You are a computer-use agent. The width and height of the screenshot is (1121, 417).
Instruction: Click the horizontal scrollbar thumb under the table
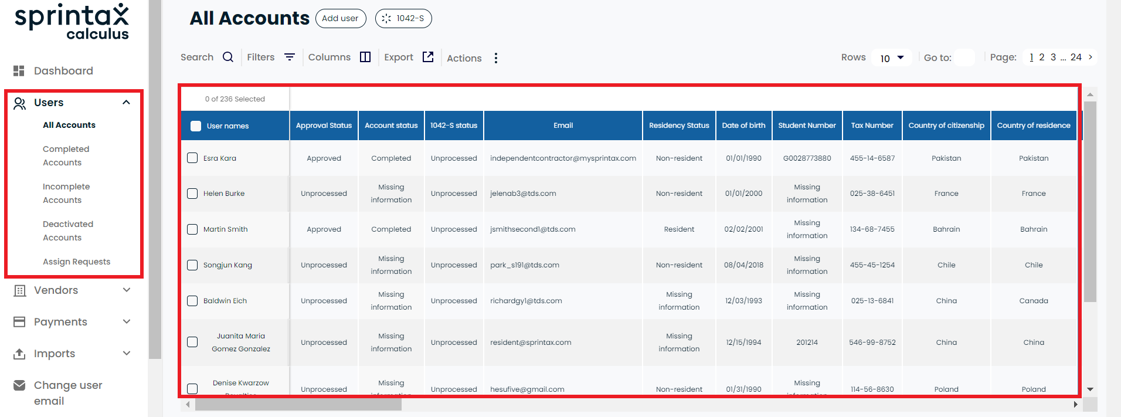pyautogui.click(x=298, y=405)
